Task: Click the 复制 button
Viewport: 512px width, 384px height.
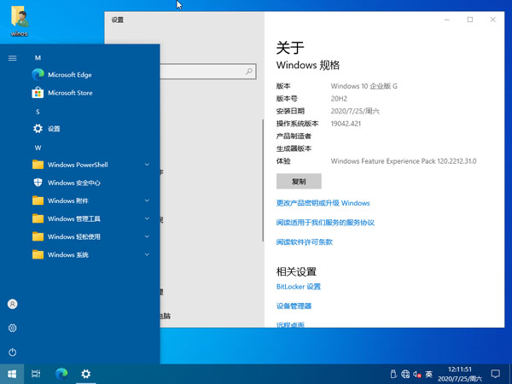Action: tap(299, 181)
